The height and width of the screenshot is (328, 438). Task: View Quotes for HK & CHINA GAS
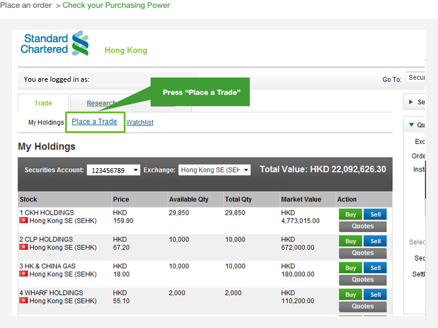pos(363,280)
